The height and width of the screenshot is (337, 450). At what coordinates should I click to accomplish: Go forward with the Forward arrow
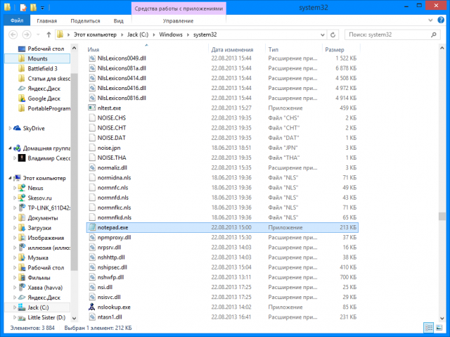pyautogui.click(x=27, y=34)
